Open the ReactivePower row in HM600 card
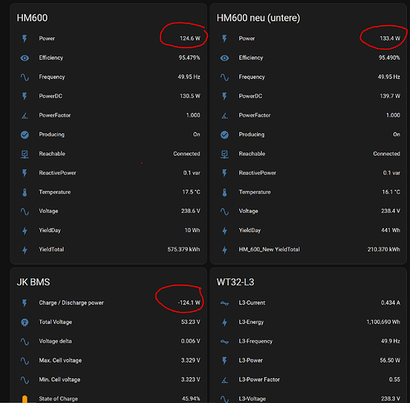The width and height of the screenshot is (410, 403). pyautogui.click(x=109, y=173)
